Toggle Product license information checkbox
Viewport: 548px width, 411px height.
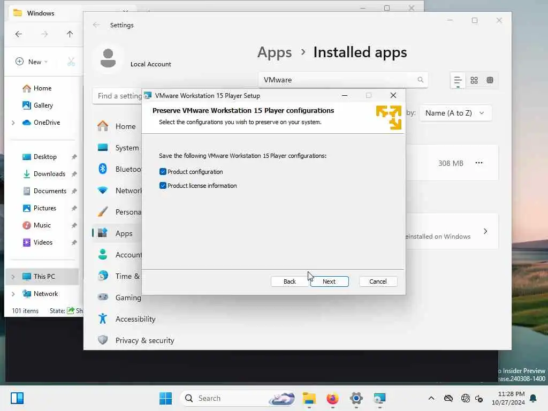(163, 186)
